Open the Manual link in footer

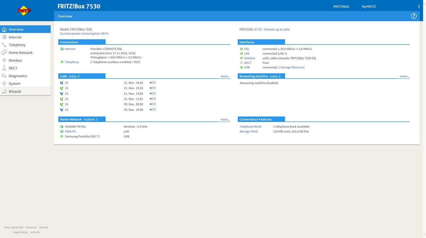(44, 227)
